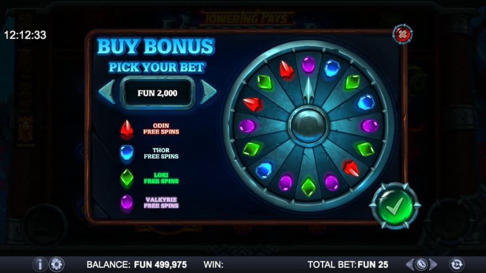This screenshot has width=486, height=273.
Task: Click the Valkyrie Free Spins label
Action: tap(161, 203)
